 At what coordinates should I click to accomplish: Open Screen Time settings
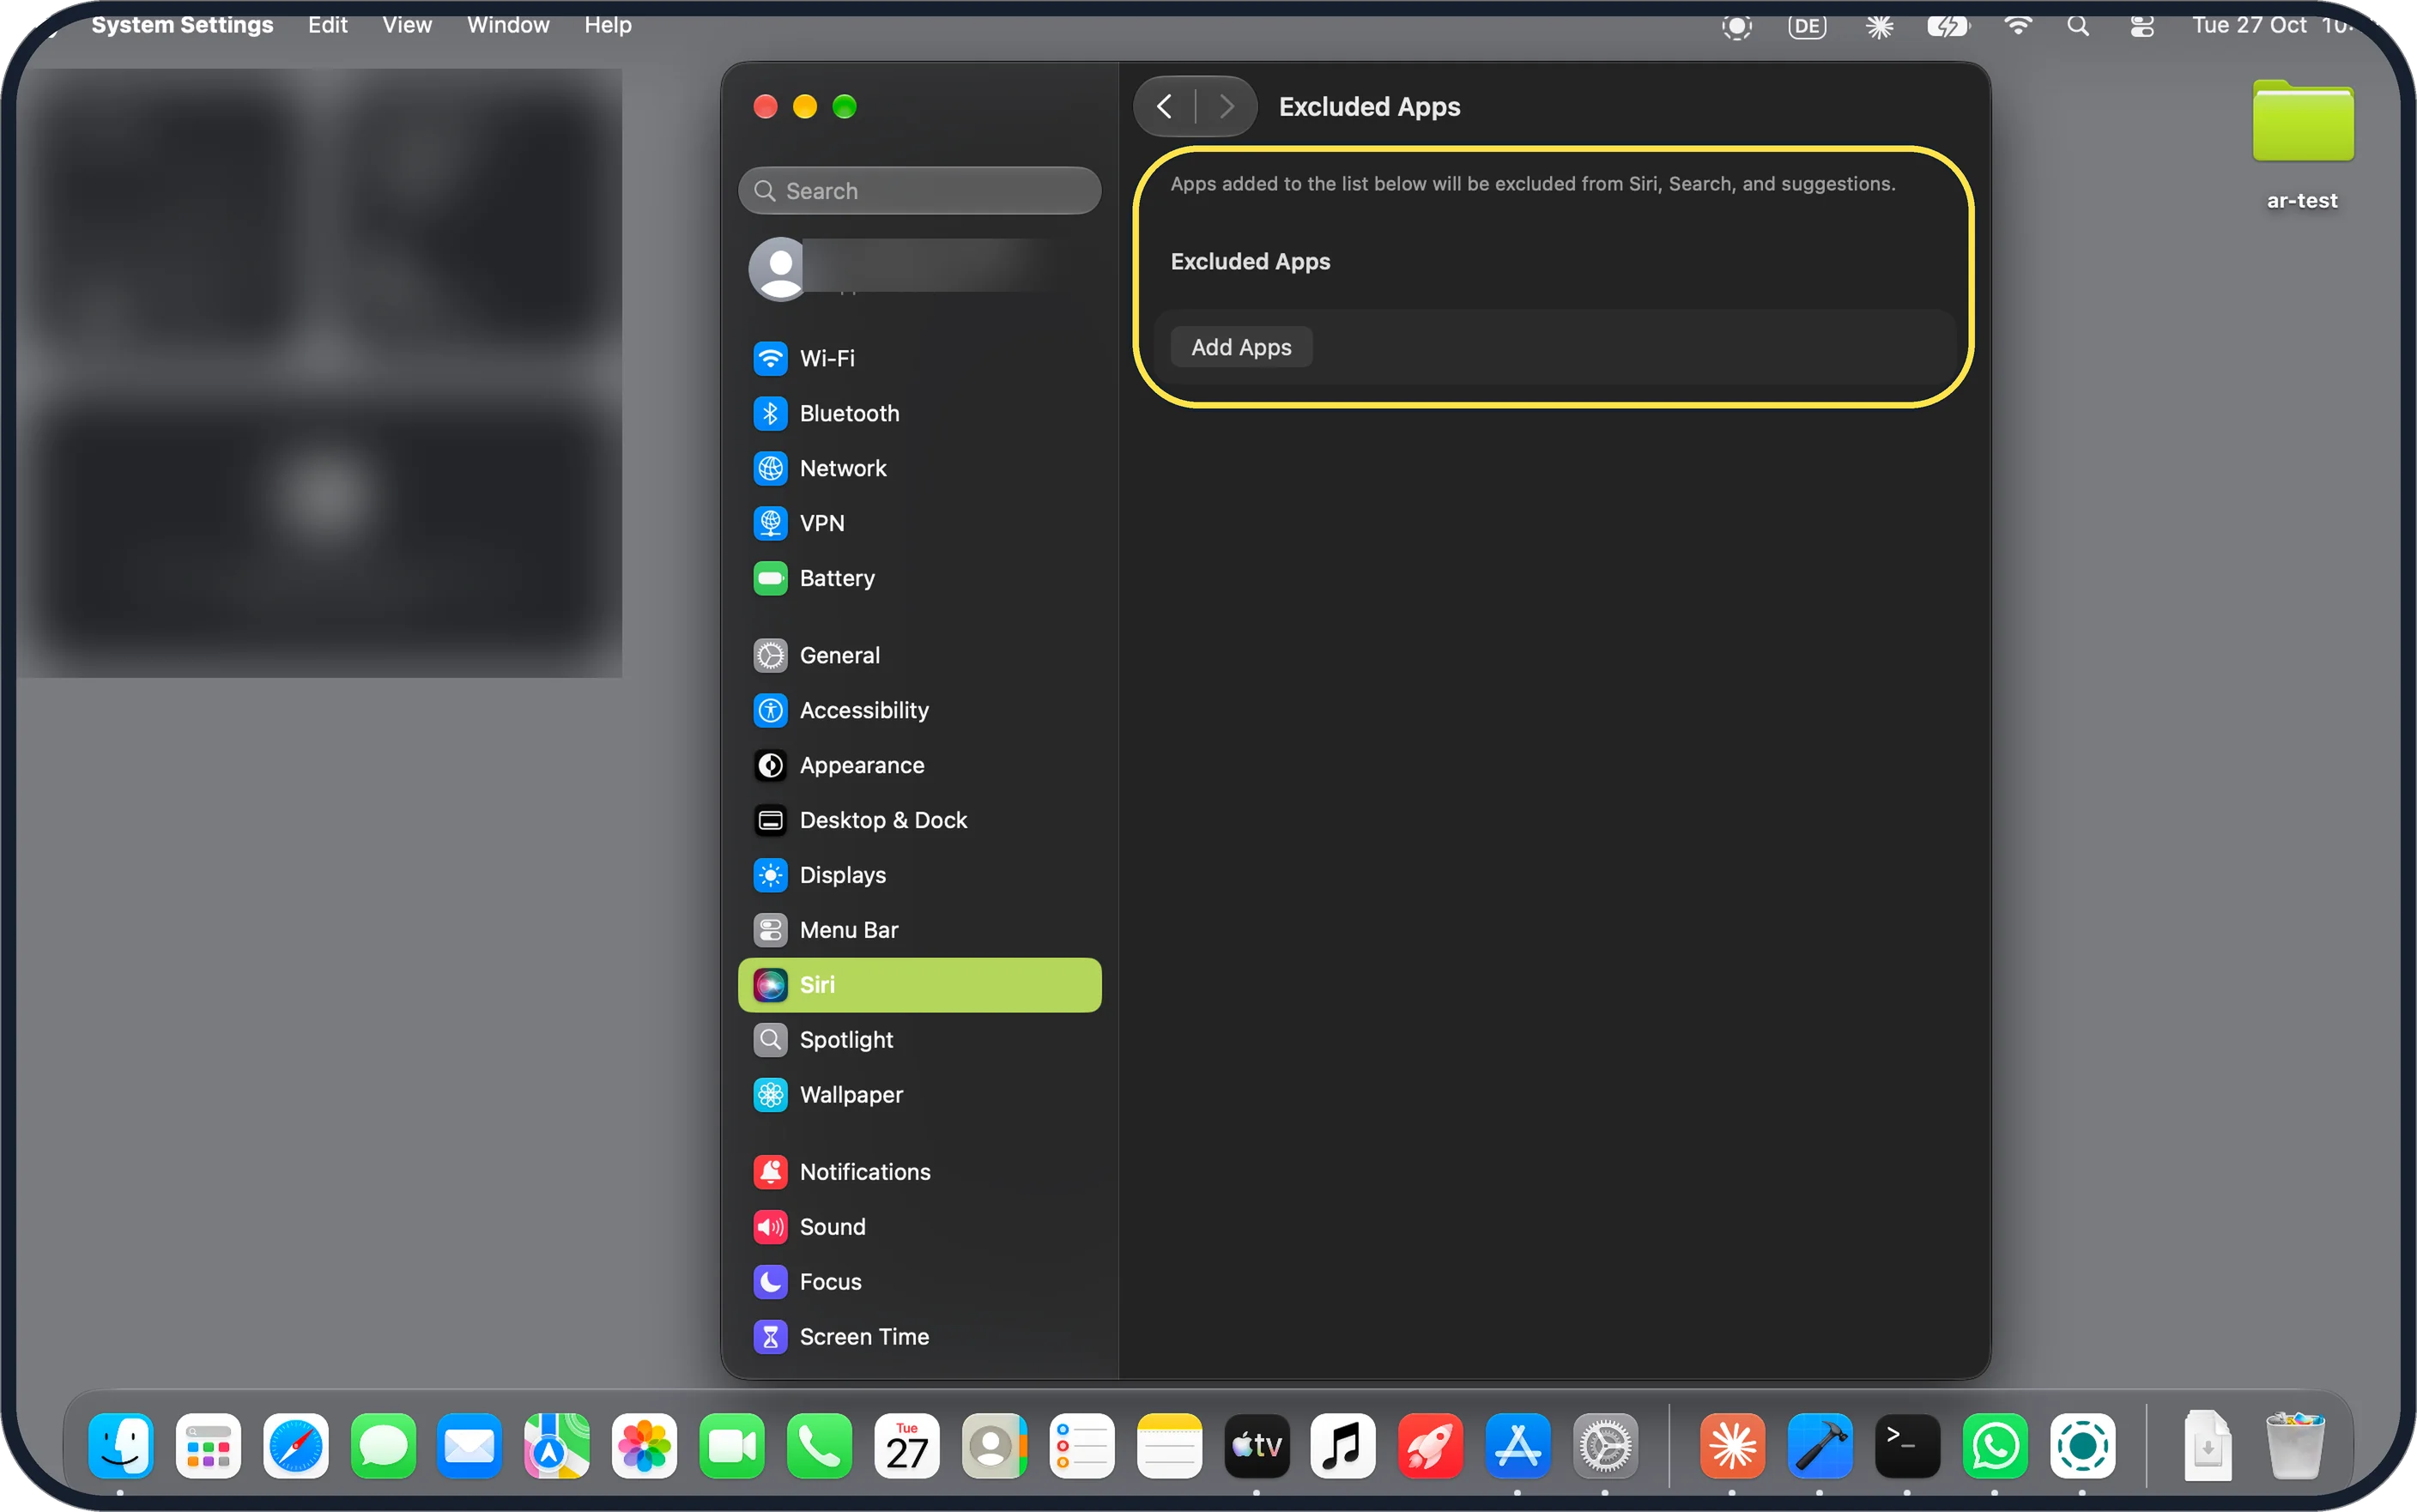[x=919, y=1337]
